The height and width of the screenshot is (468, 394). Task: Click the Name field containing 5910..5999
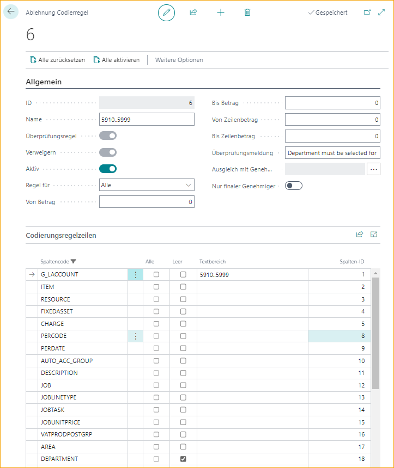(147, 119)
